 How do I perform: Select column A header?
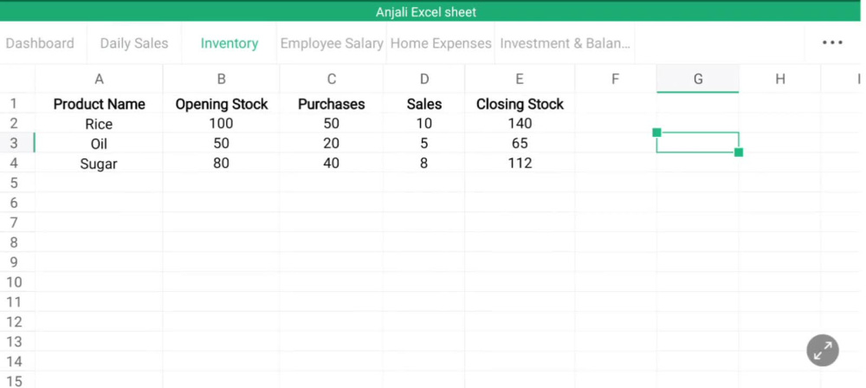[x=99, y=79]
